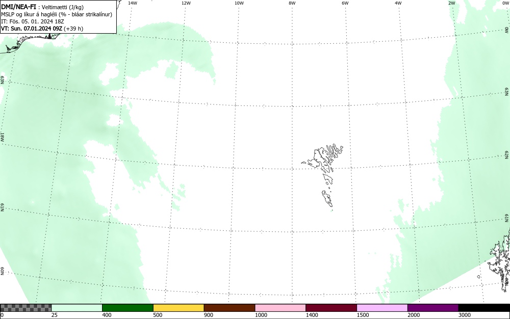Click the '(+39 h)' forecast offset text
Viewport: 510px width, 319px height.
(73, 29)
